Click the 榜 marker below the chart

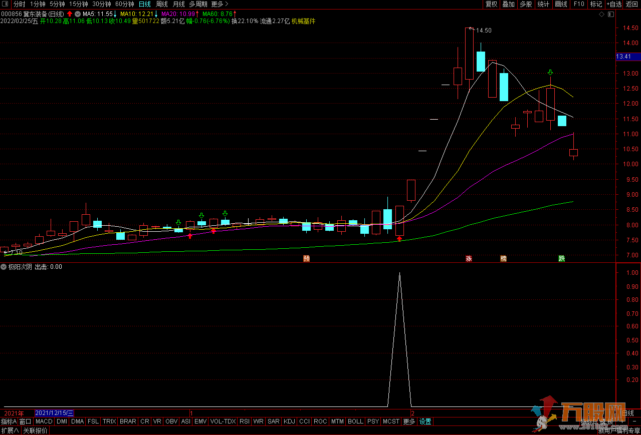[x=504, y=259]
